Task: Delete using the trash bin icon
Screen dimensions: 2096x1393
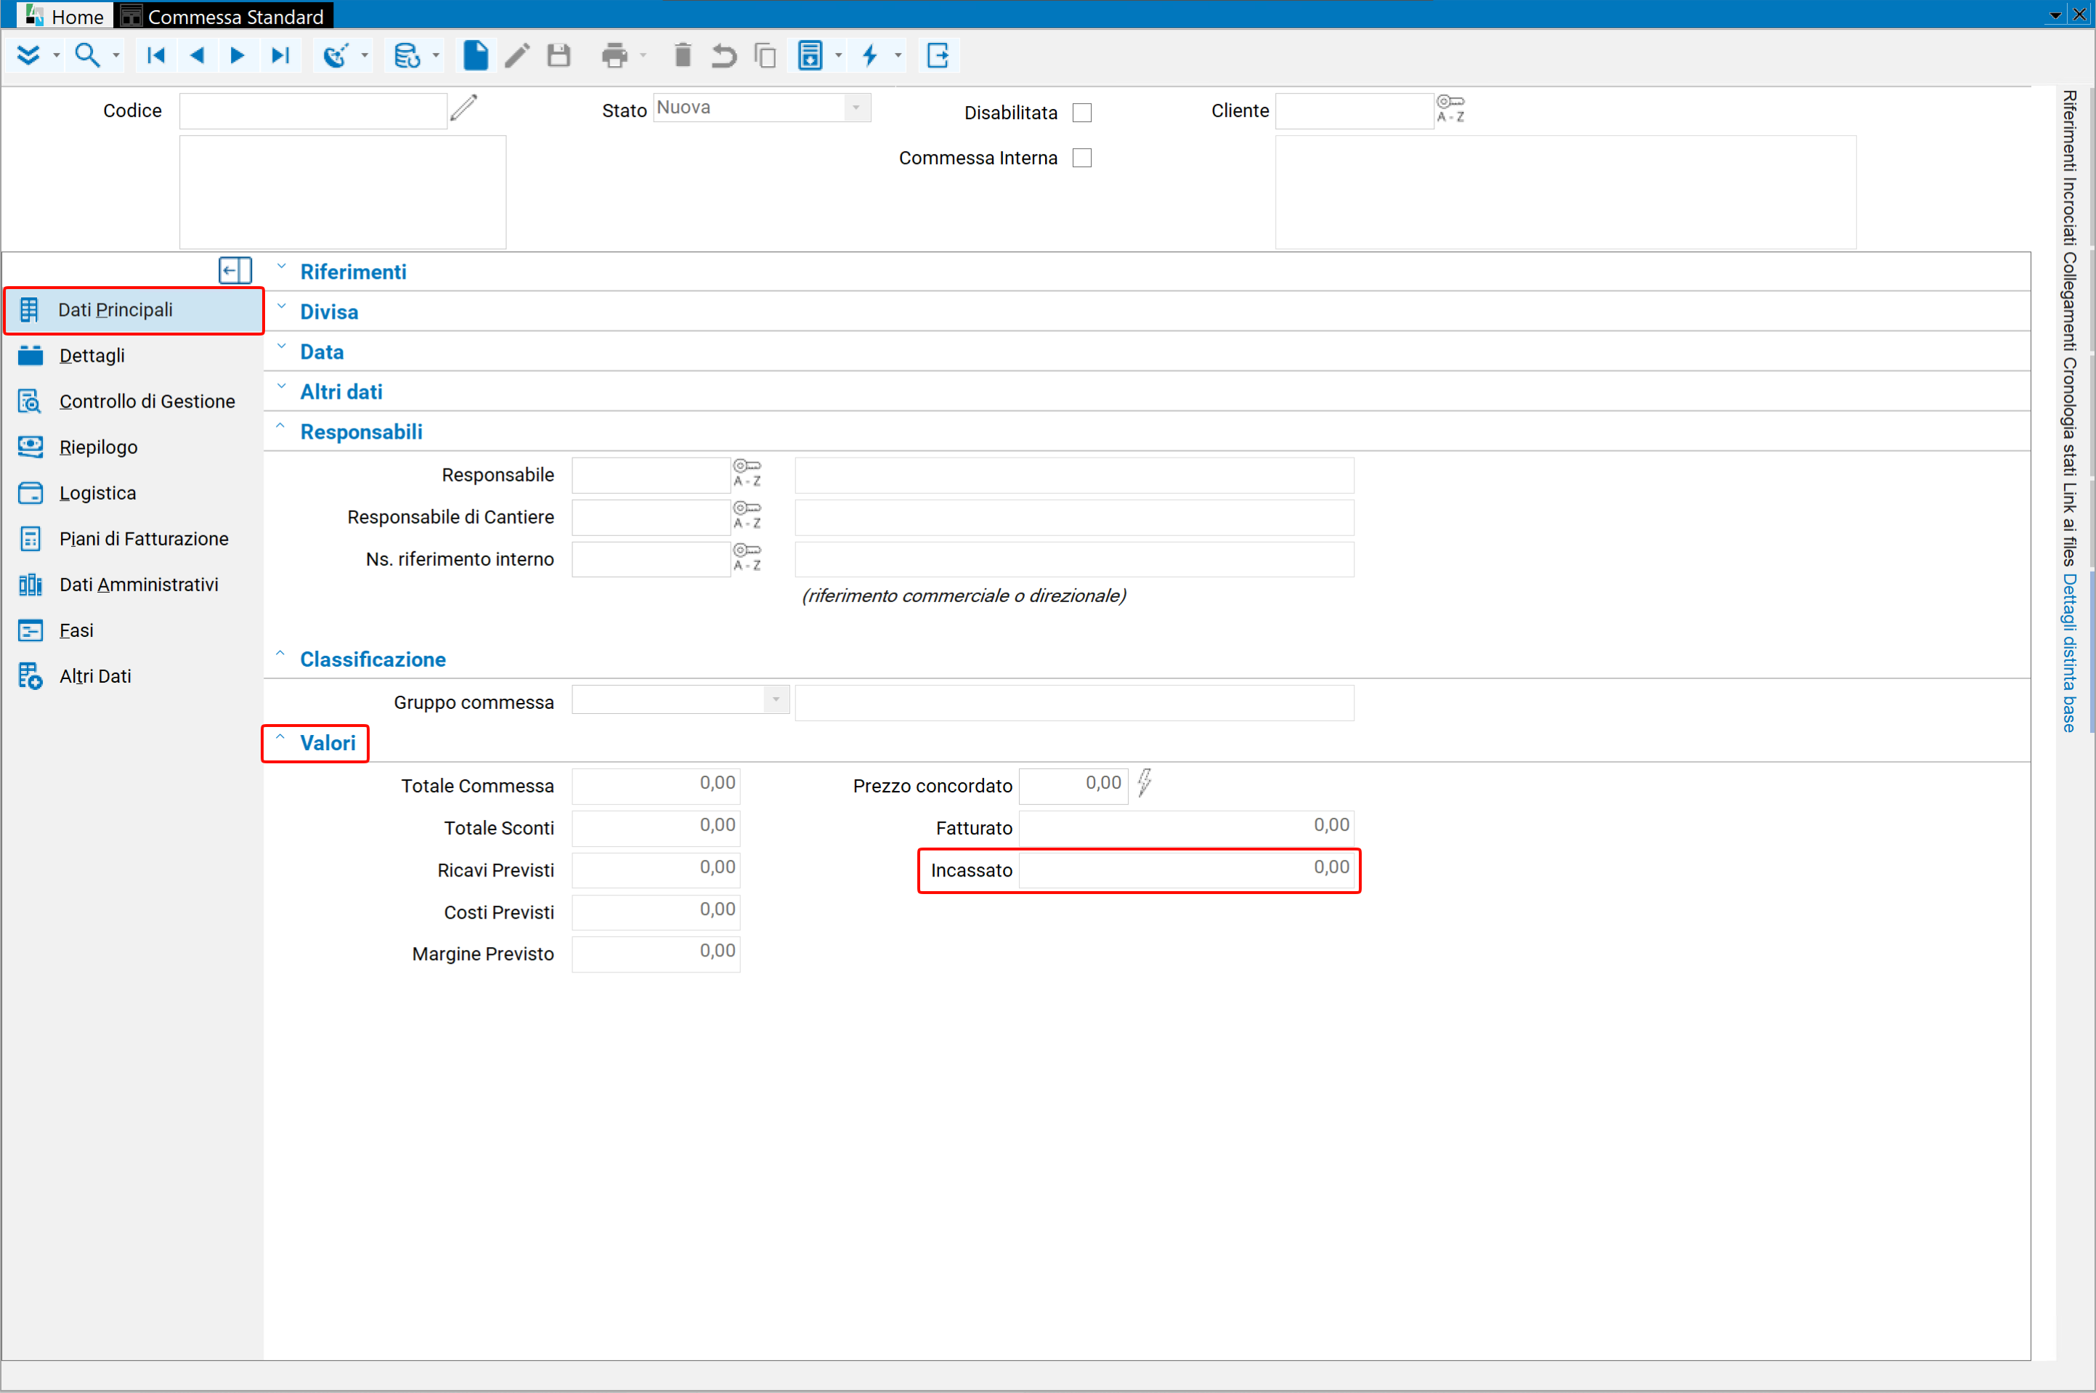Action: coord(682,55)
